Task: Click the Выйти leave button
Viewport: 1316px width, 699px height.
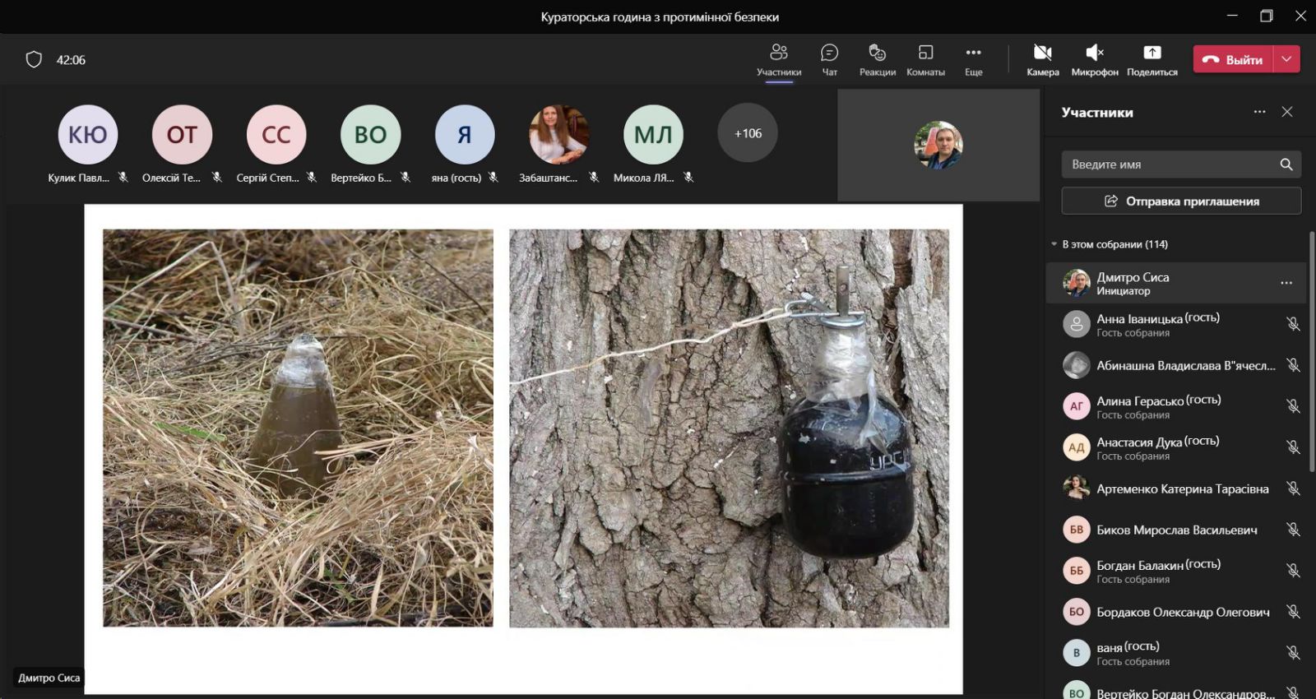Action: pyautogui.click(x=1234, y=59)
